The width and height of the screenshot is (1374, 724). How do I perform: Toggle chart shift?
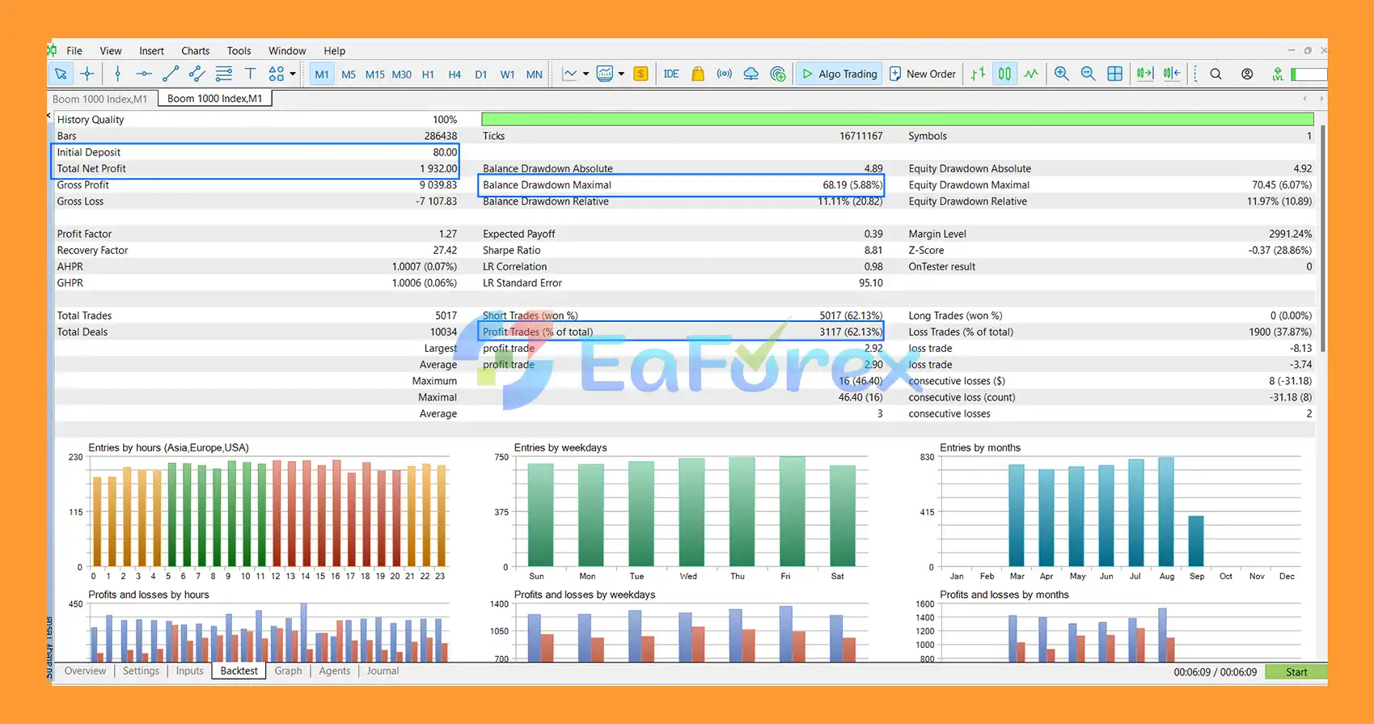[1172, 74]
